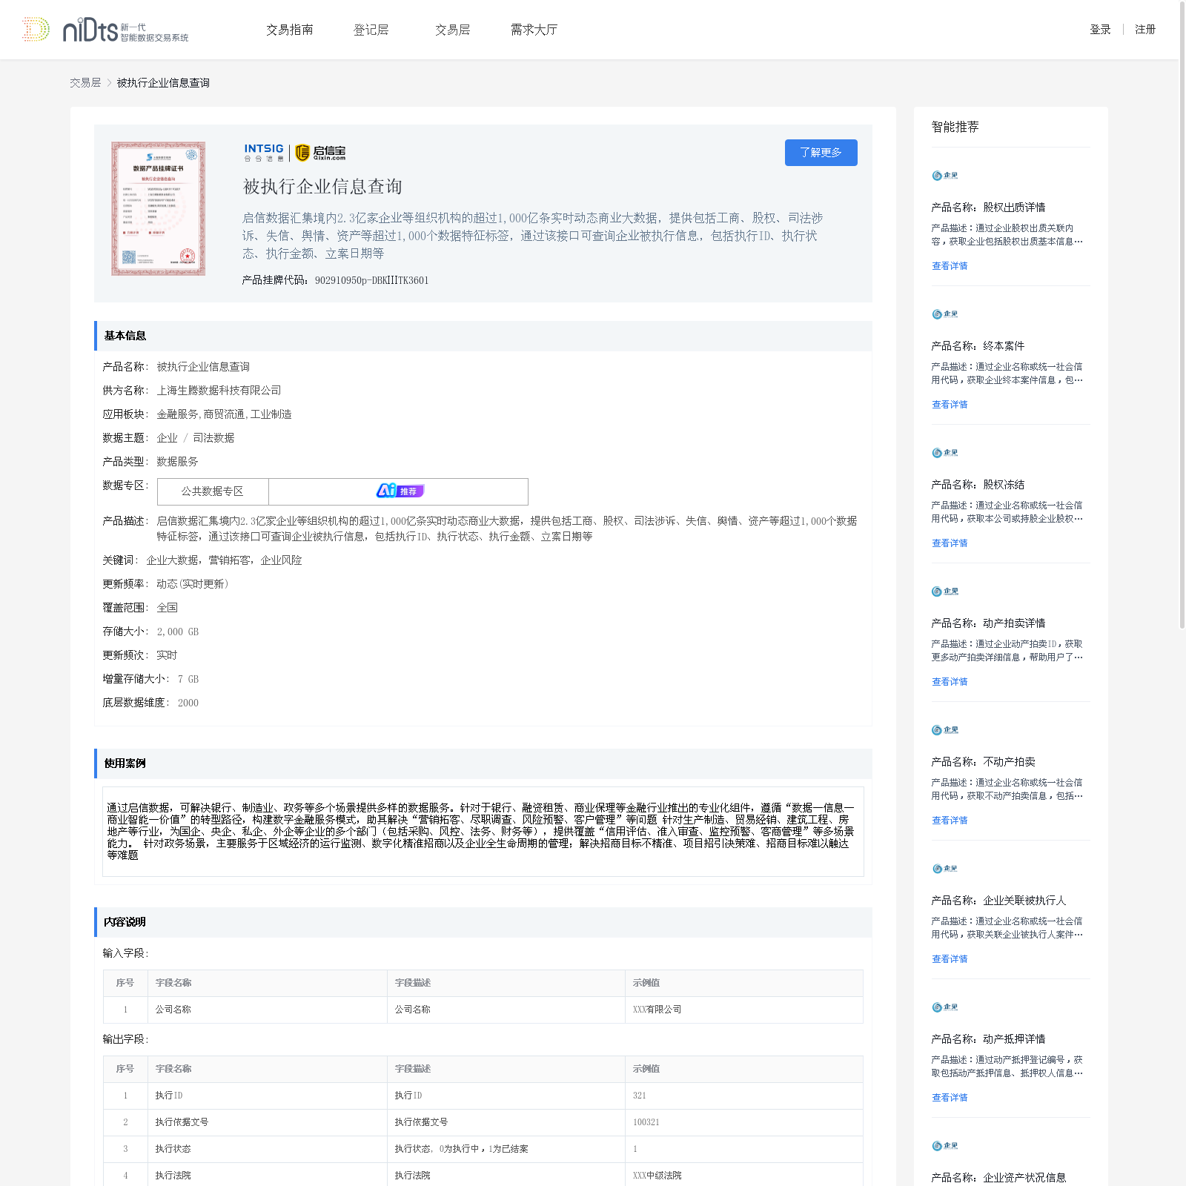The height and width of the screenshot is (1186, 1186).
Task: View details for 不动产拍卖
Action: click(x=950, y=821)
